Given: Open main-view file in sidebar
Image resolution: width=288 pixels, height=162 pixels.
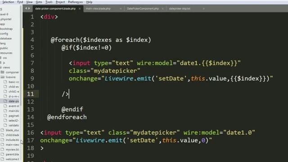Looking at the screenshot, I should (x=12, y=145).
